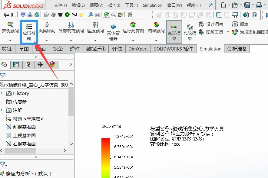Open the dropdown arrow beside the Save icon

click(x=253, y=5)
